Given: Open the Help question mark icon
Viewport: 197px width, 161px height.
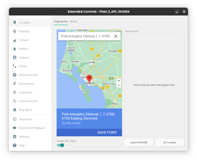Looking at the screenshot, I should click(15, 145).
